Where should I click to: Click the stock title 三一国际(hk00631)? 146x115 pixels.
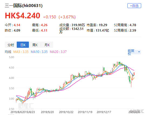tap(24, 6)
